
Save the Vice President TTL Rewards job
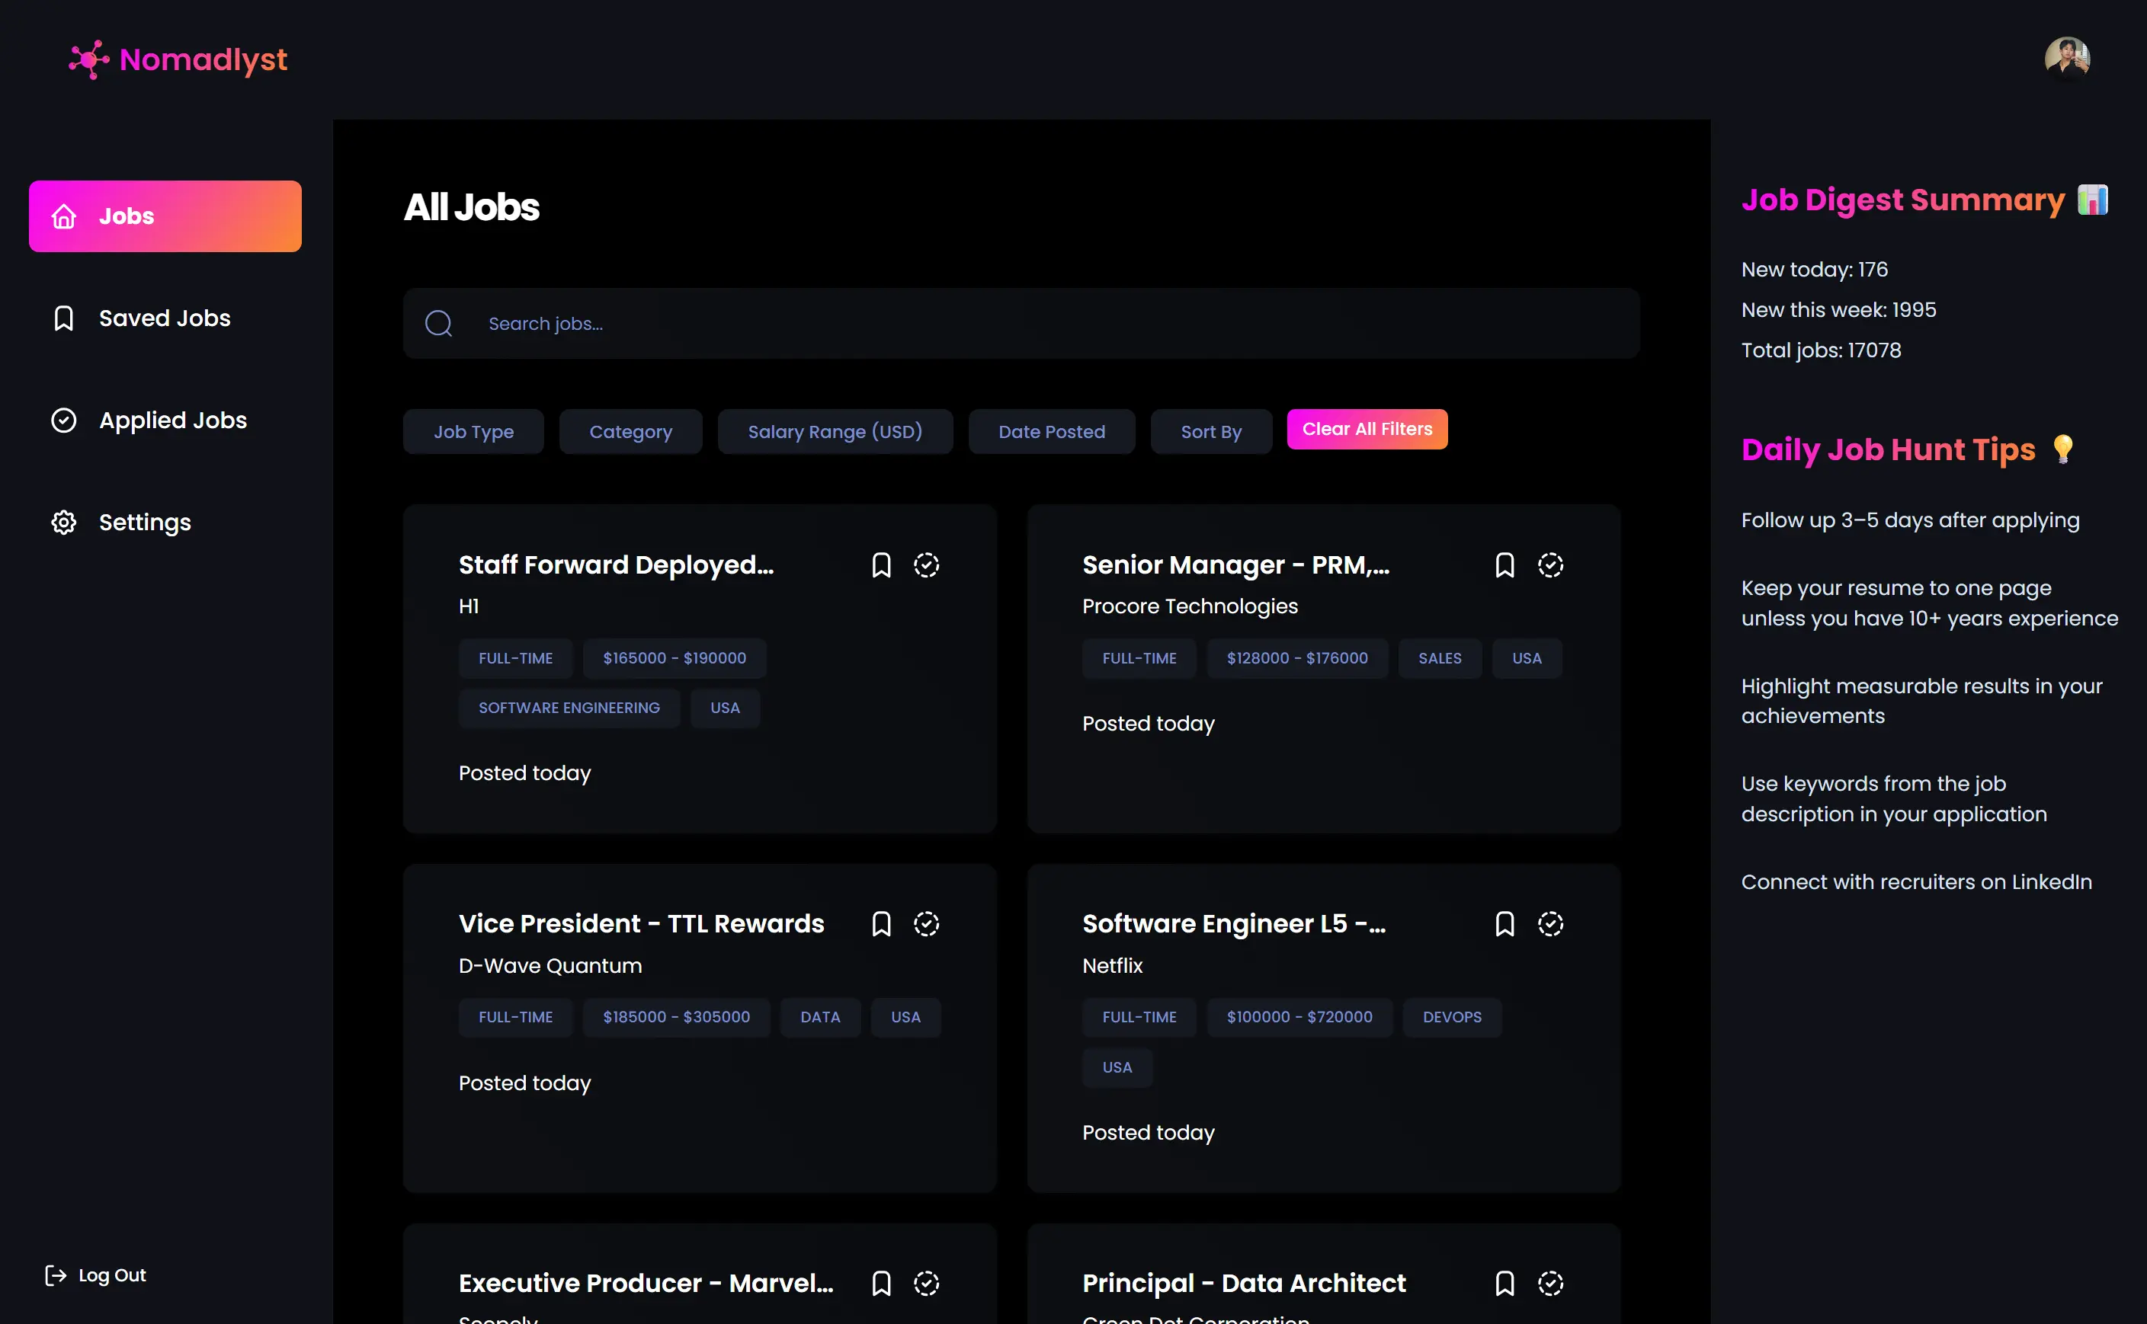coord(881,924)
